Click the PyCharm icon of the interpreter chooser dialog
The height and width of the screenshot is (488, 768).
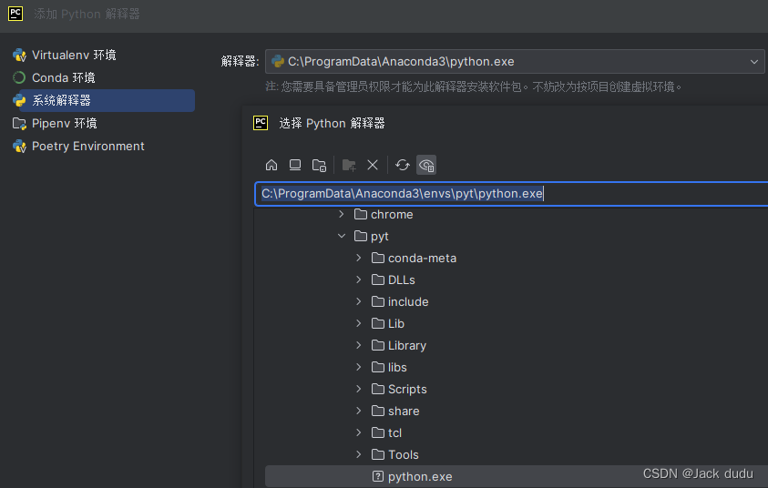click(261, 123)
